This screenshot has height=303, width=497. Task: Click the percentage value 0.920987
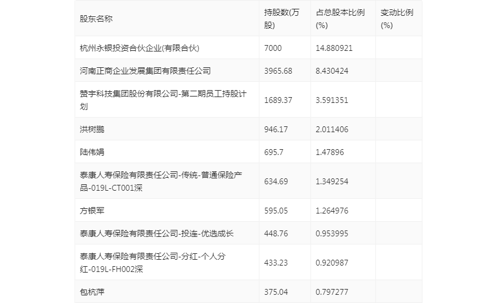(332, 263)
